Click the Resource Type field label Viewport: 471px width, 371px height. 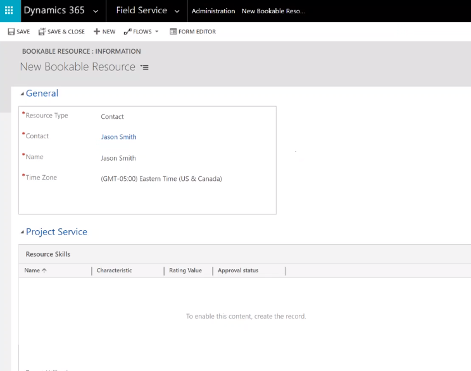tap(47, 116)
